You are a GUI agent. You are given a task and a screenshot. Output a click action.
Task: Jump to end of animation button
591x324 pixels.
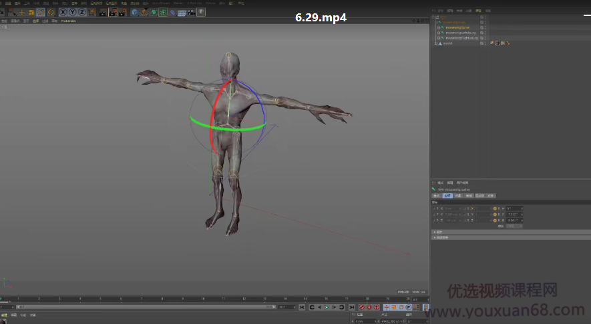(x=351, y=307)
